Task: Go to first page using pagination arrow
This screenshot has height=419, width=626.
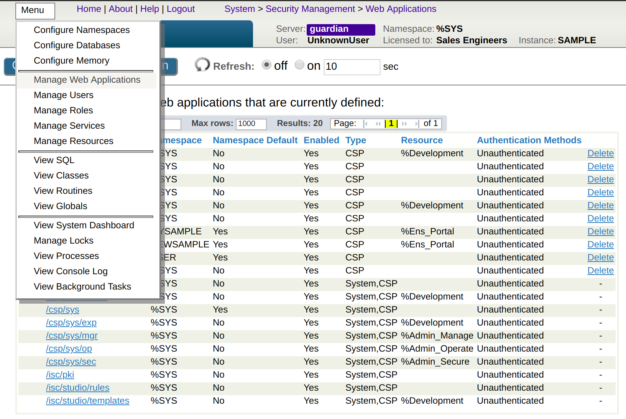Action: click(x=366, y=124)
